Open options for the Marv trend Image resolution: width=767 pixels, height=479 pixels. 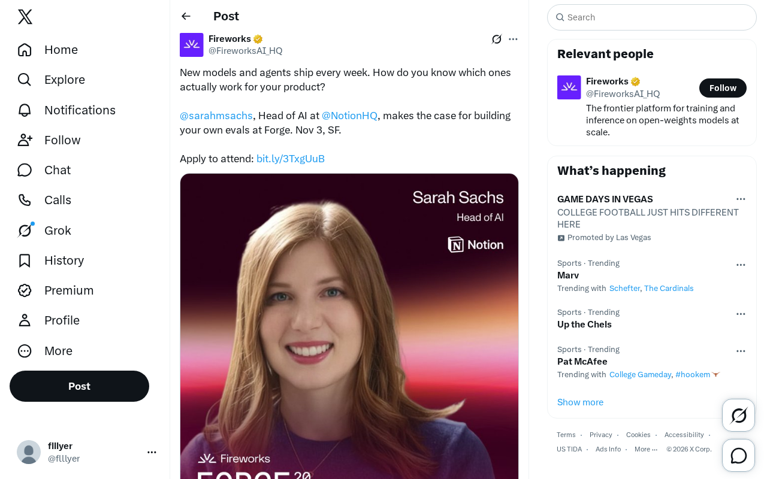coord(741,265)
